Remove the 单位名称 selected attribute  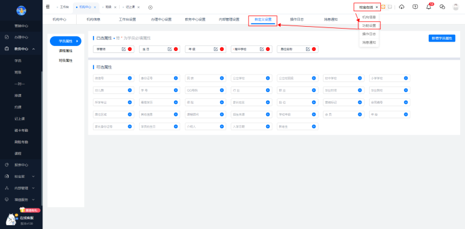pos(314,49)
